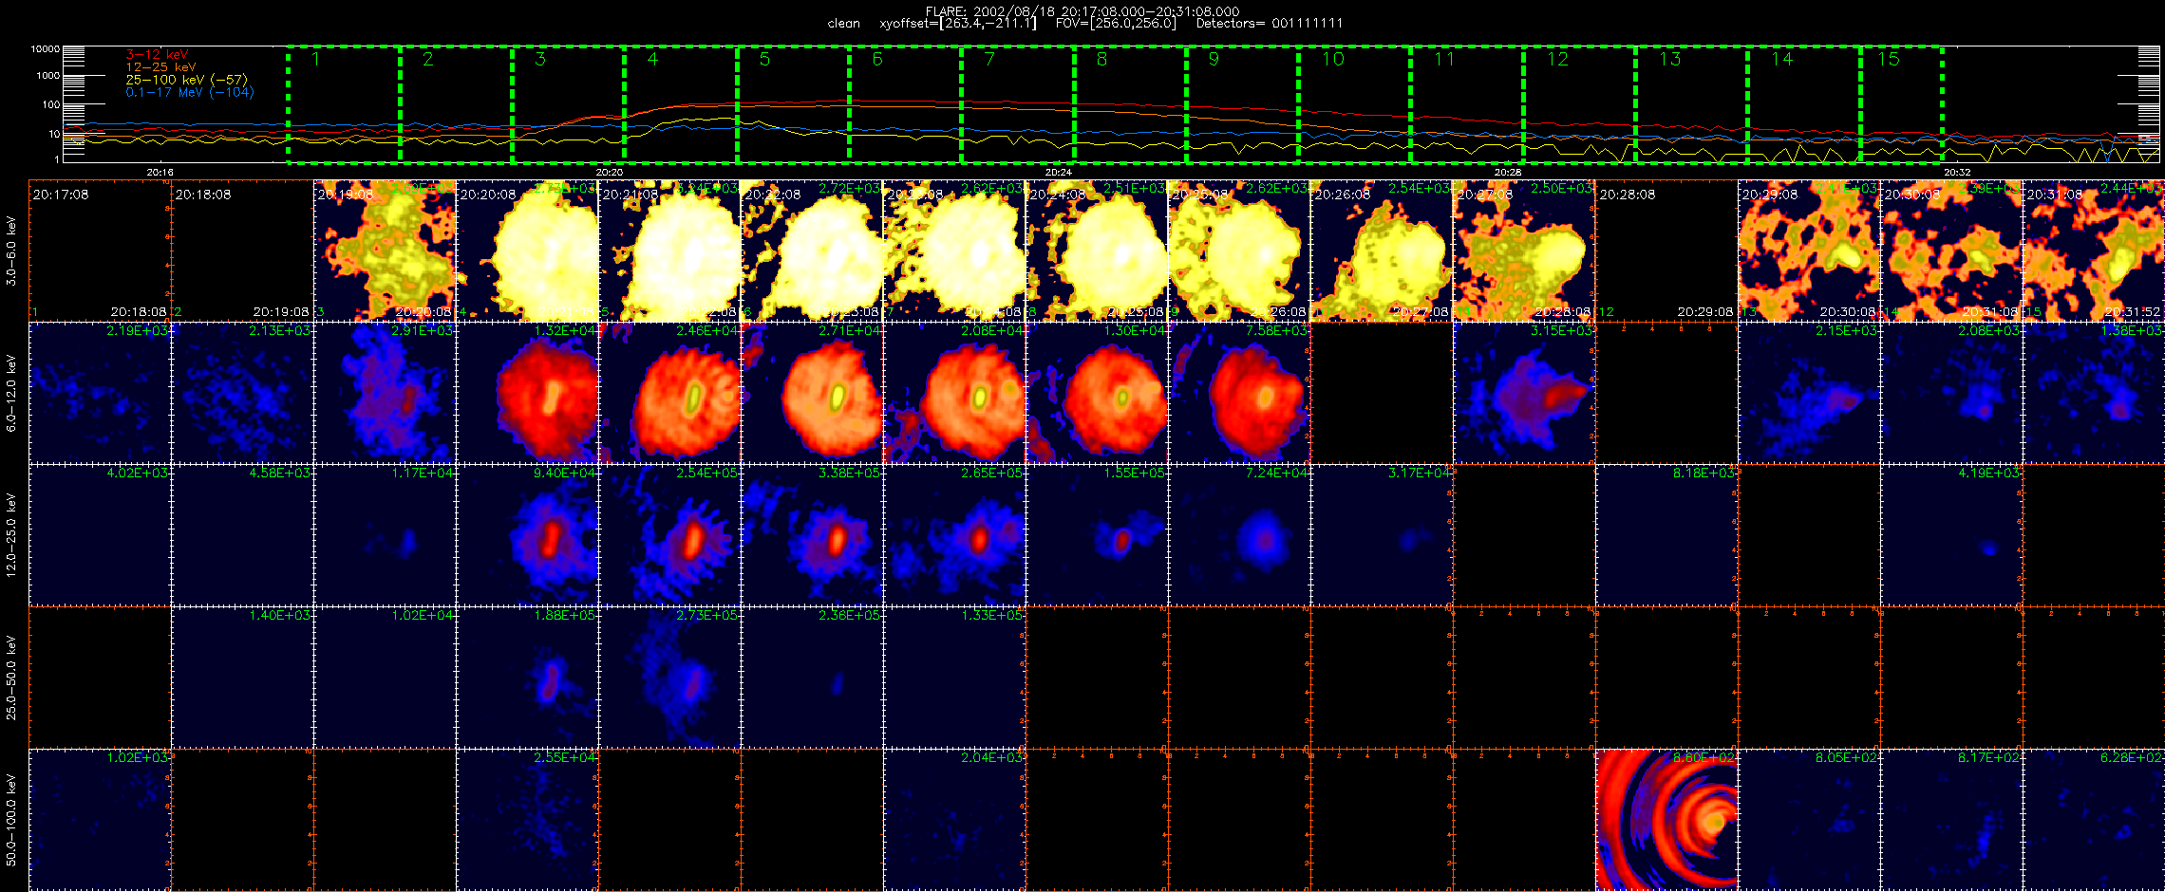The width and height of the screenshot is (2165, 892).
Task: Select interval 8 box on the light curve
Action: [1130, 102]
